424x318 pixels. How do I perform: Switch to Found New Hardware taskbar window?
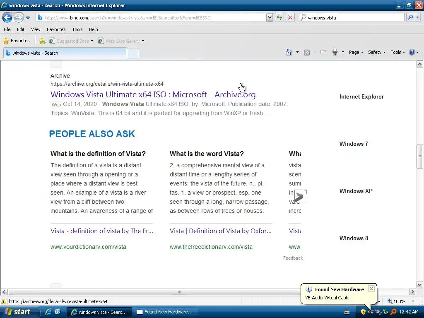(165, 312)
